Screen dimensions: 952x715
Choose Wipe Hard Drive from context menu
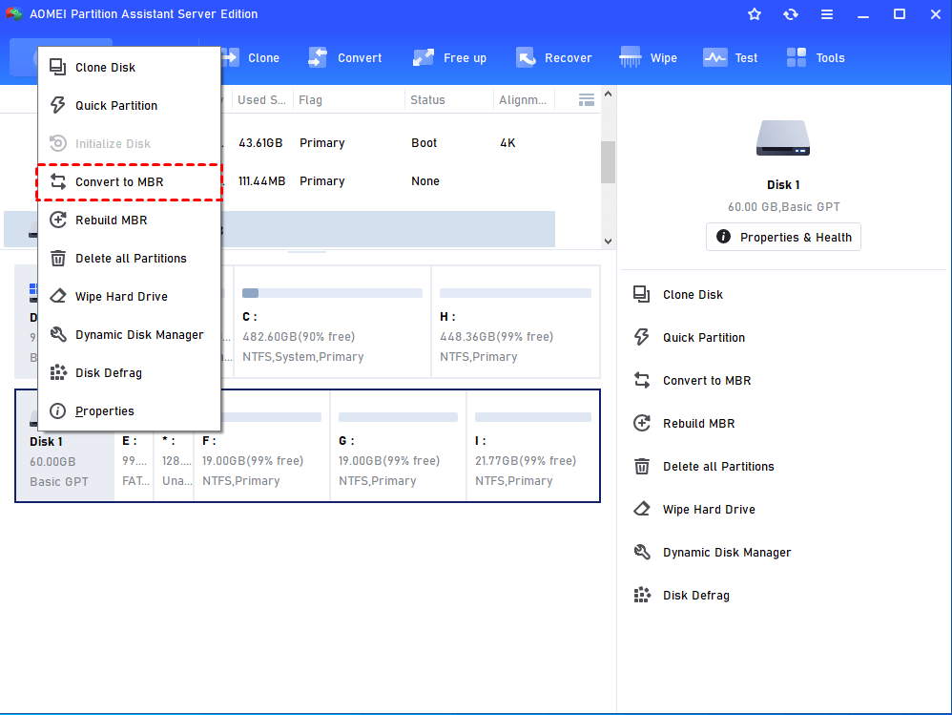pyautogui.click(x=130, y=297)
